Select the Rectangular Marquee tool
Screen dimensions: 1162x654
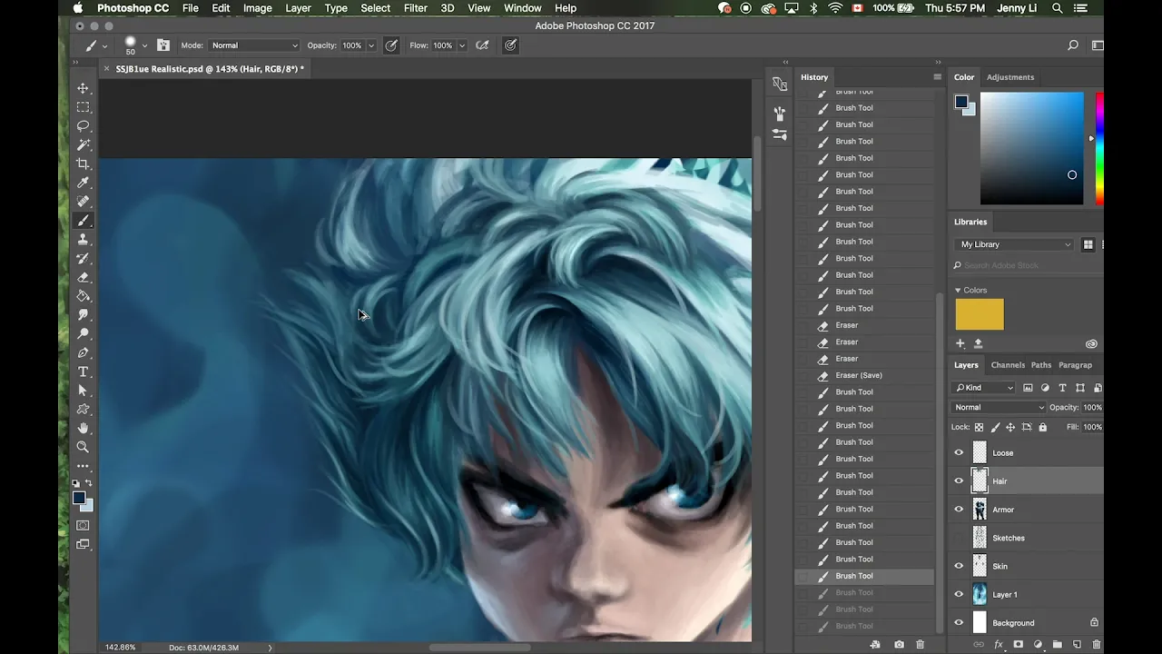point(84,107)
